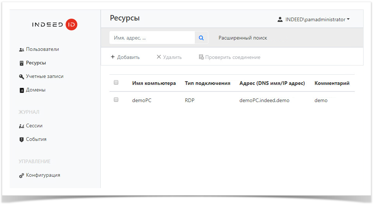Check the demoPC row checkbox

[116, 100]
